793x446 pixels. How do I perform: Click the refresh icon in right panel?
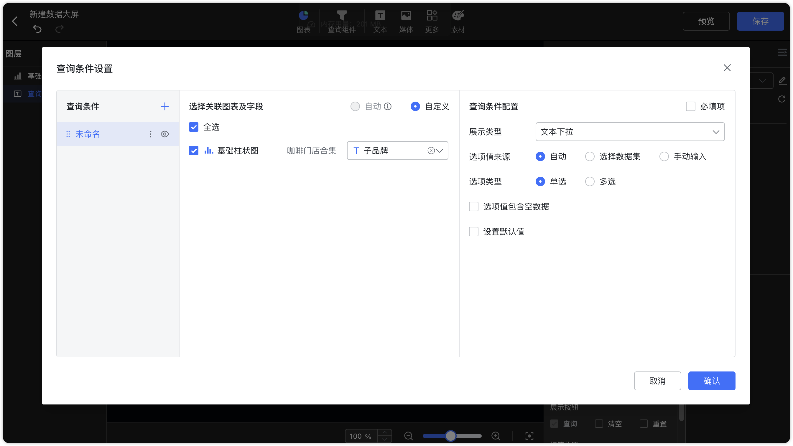782,99
